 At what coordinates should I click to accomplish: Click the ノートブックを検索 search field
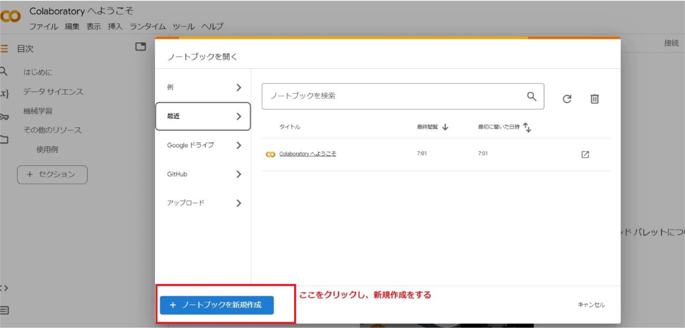[x=403, y=96]
